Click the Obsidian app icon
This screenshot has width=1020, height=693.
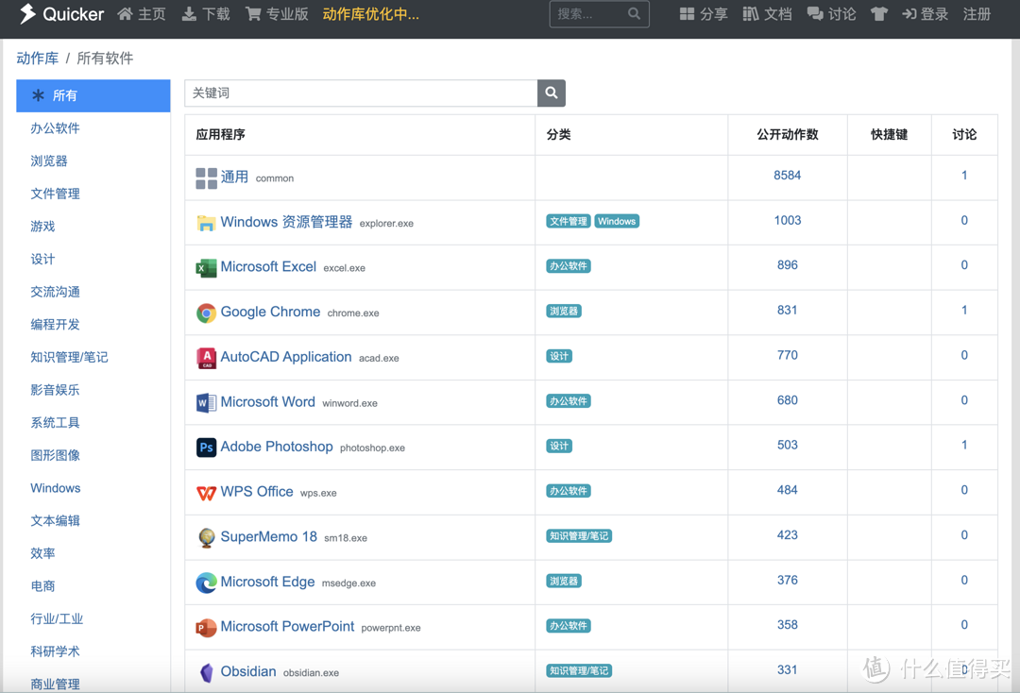(x=206, y=672)
